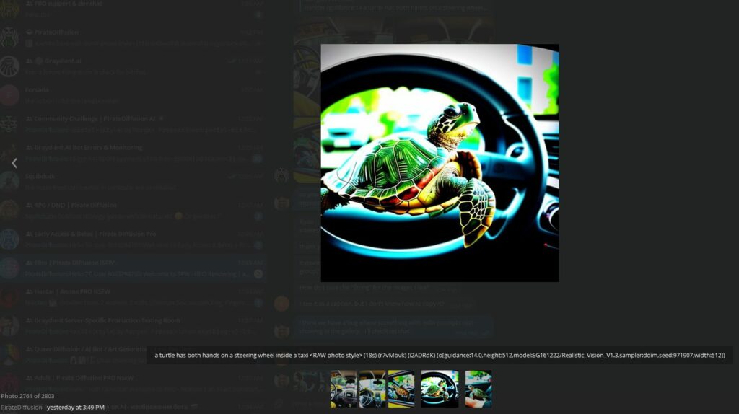
Task: Click the turtle prompt caption text
Action: click(440, 355)
